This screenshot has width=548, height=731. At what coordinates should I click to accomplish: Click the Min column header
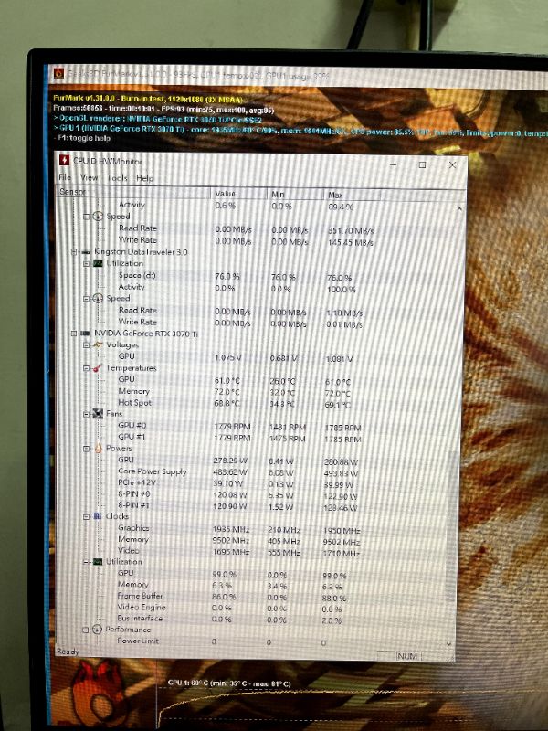(x=295, y=194)
